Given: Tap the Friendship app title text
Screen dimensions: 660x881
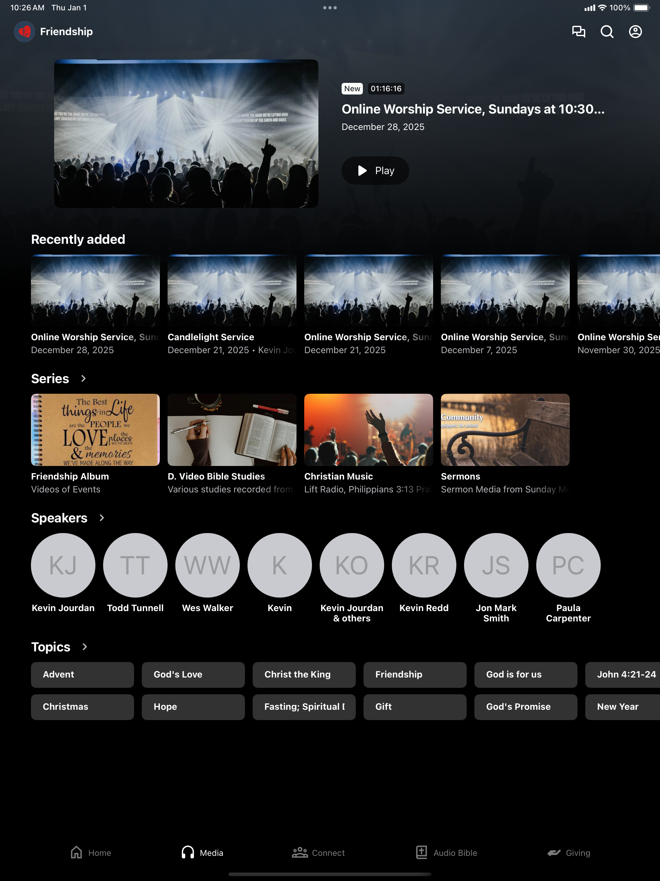Looking at the screenshot, I should pyautogui.click(x=66, y=32).
